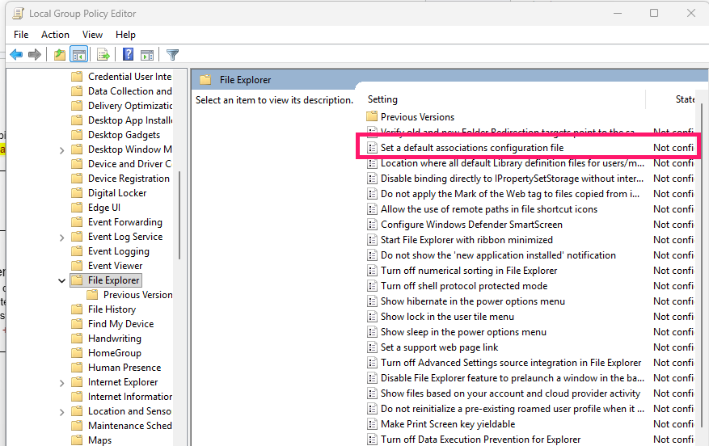Open the View menu

click(92, 35)
